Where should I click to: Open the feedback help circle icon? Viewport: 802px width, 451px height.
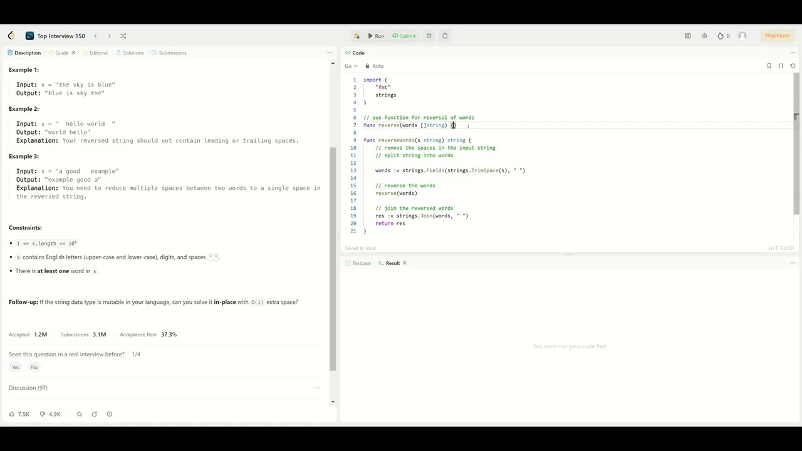pyautogui.click(x=110, y=414)
